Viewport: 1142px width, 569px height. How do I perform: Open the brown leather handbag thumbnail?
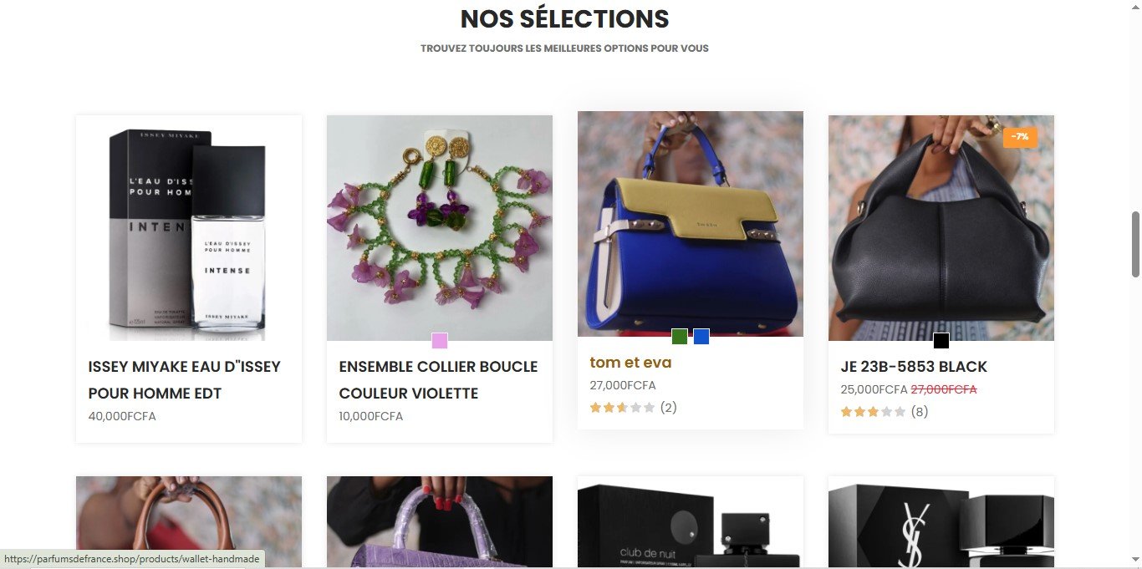point(189,522)
